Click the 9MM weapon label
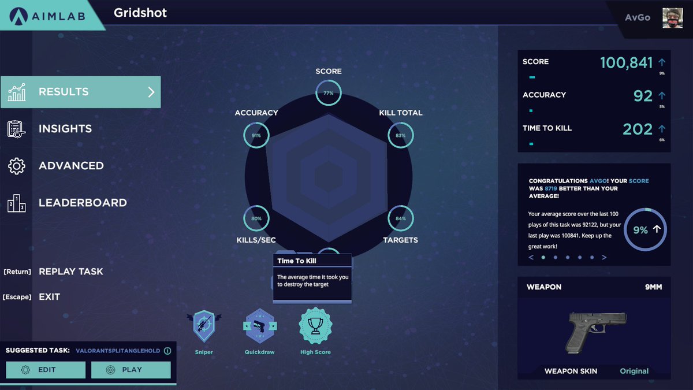This screenshot has width=693, height=390. tap(653, 287)
